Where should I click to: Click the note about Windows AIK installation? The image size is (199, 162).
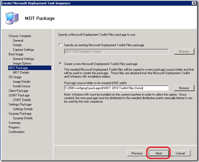tap(128, 98)
